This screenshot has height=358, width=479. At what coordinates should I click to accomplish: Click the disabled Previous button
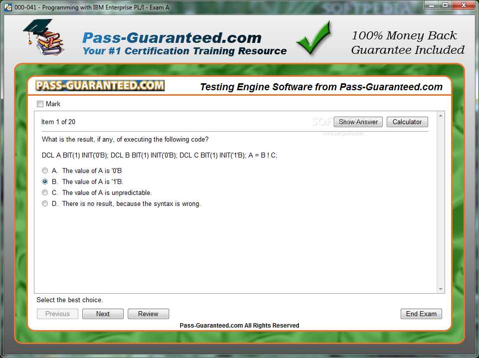pyautogui.click(x=57, y=314)
